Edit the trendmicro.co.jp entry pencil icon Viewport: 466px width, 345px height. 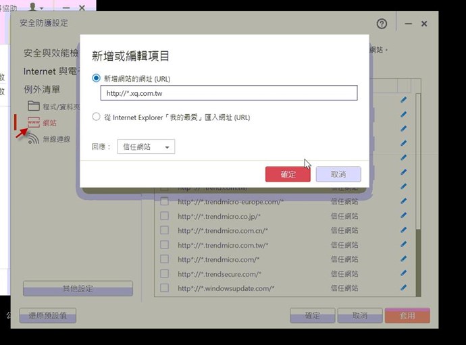pyautogui.click(x=404, y=216)
